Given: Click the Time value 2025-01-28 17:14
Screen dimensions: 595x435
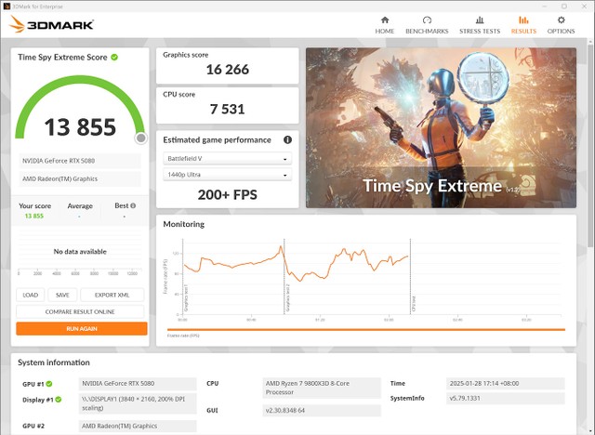Looking at the screenshot, I should [x=505, y=384].
